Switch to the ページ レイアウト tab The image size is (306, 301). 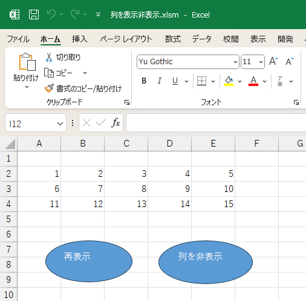coord(126,39)
